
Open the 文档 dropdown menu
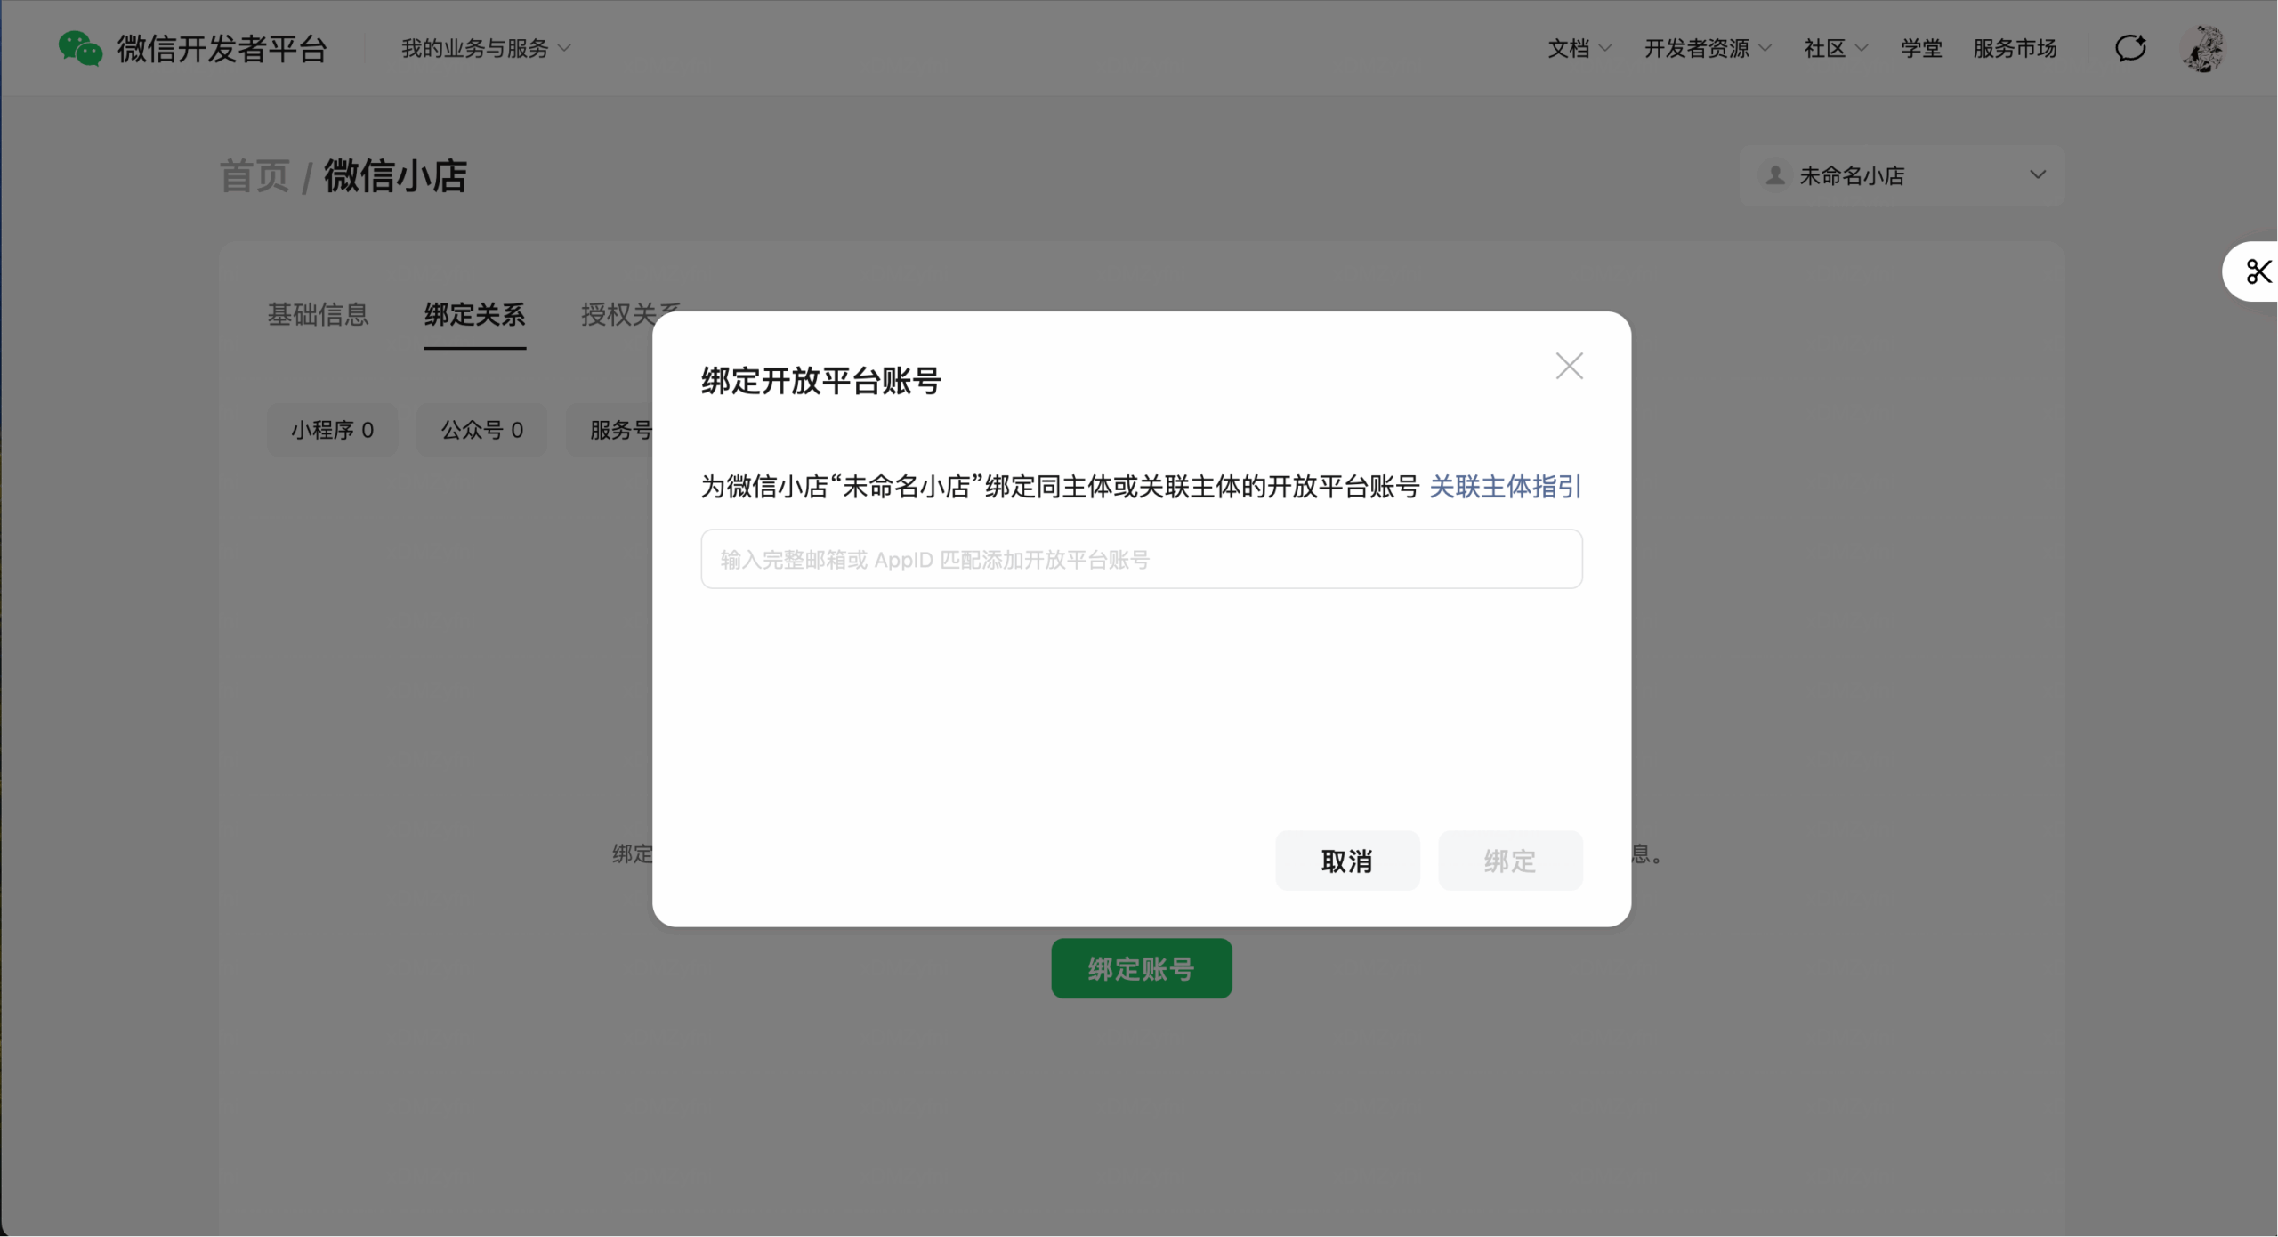pos(1579,48)
